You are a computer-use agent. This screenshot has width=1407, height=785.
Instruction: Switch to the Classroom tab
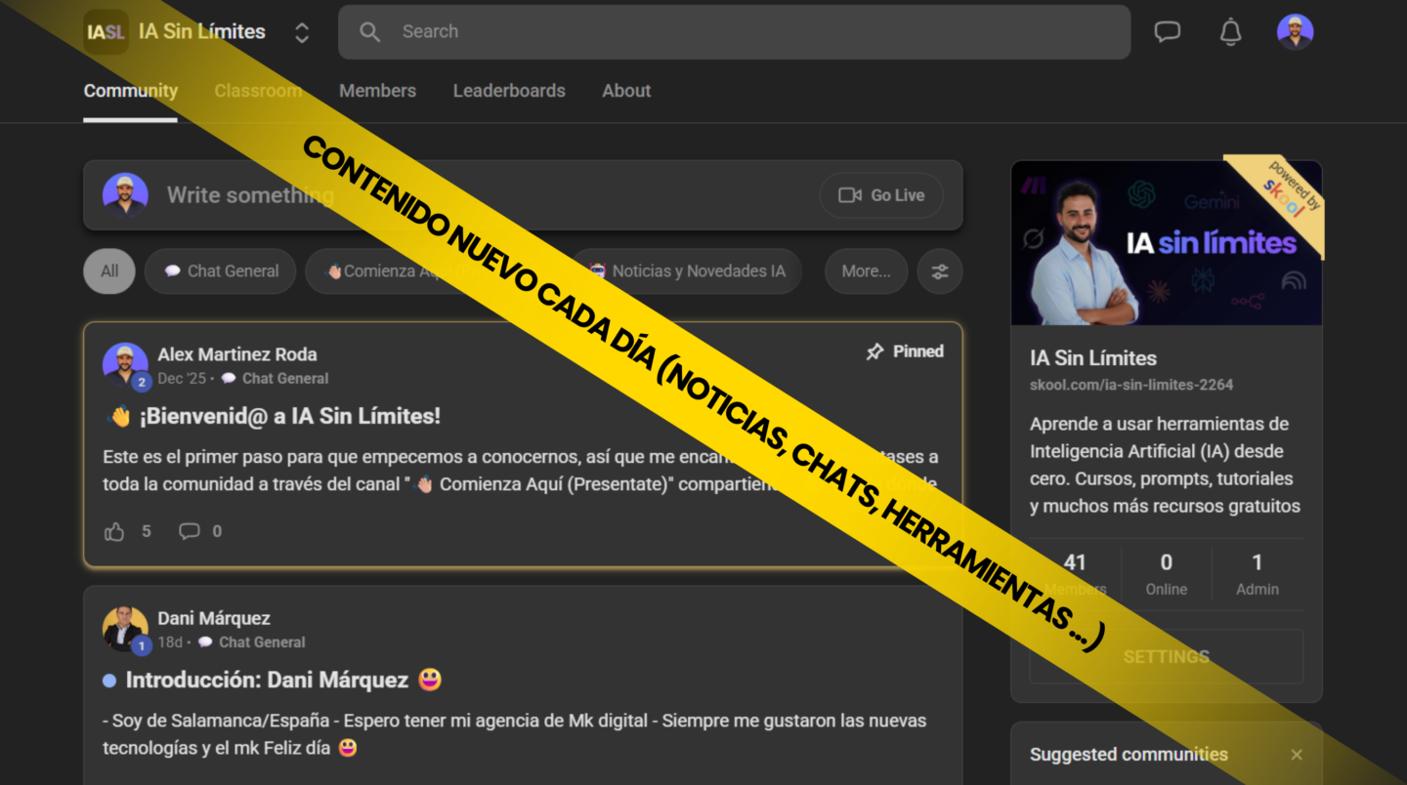pos(258,91)
